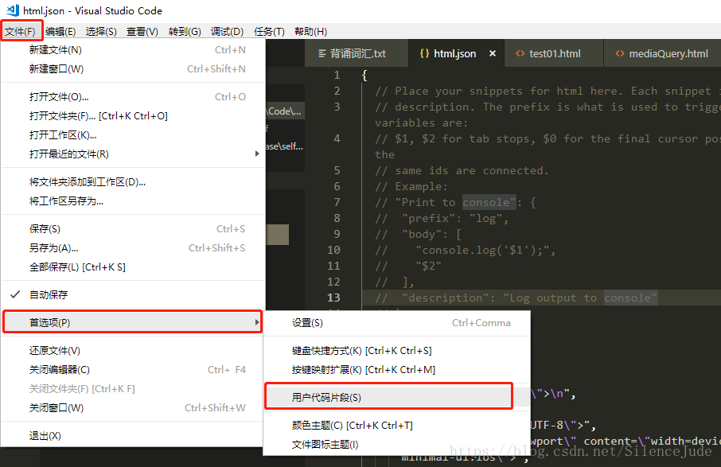Open the 调试(D) menu
This screenshot has width=721, height=467.
pyautogui.click(x=227, y=31)
